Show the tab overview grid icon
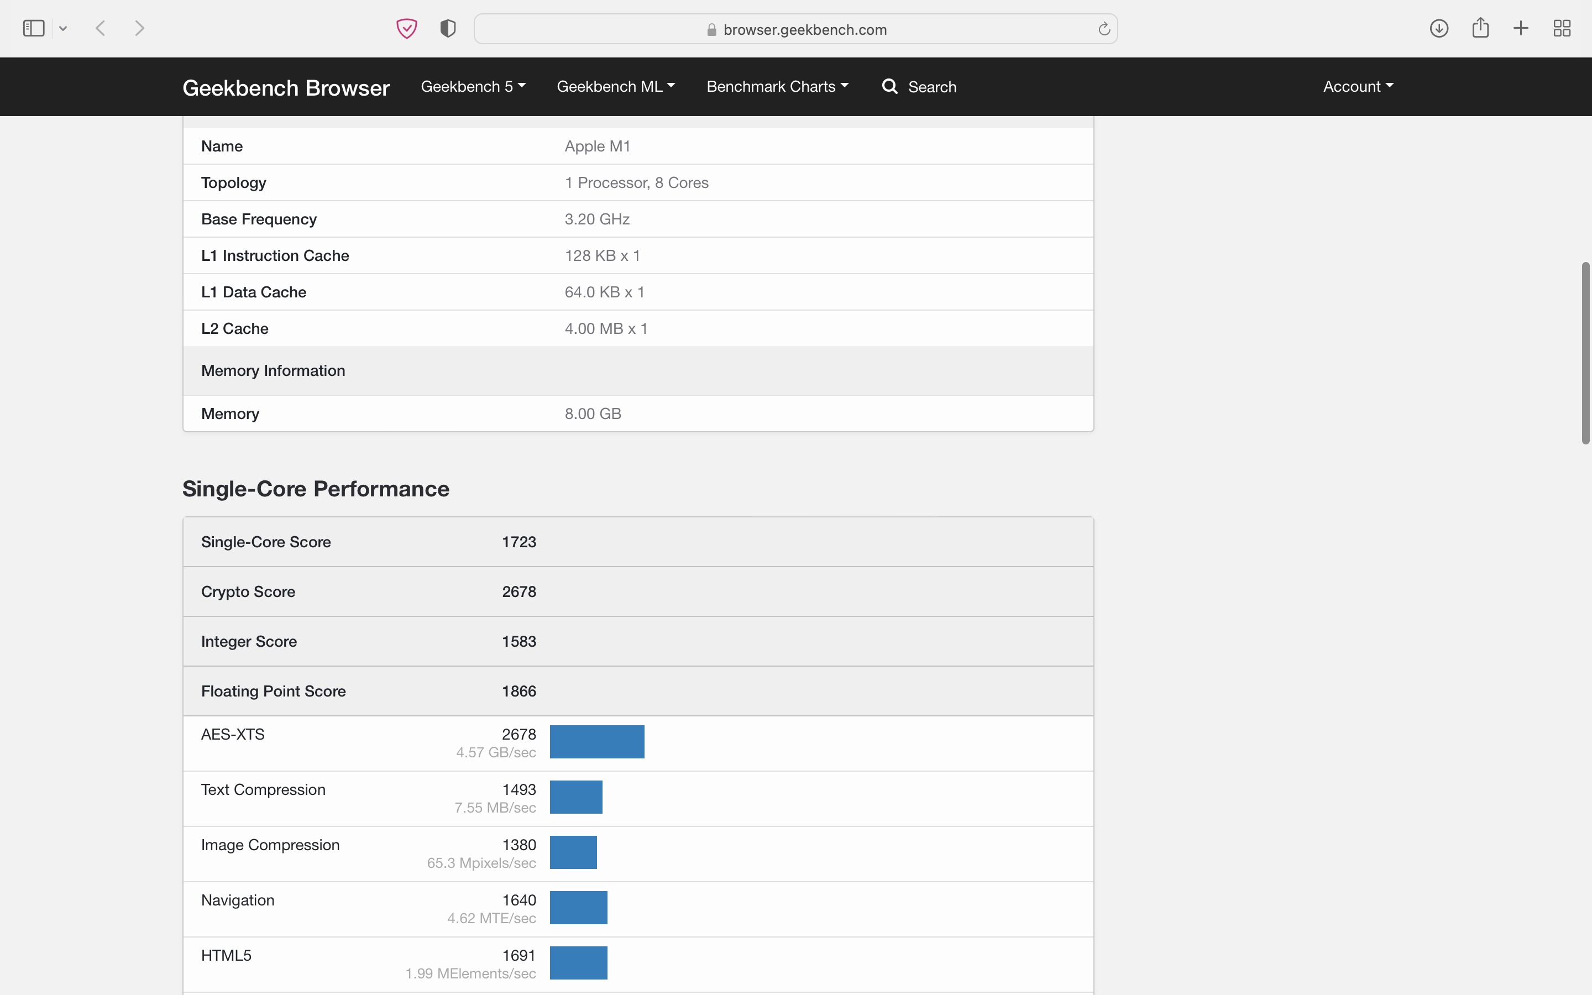1592x995 pixels. [1562, 28]
